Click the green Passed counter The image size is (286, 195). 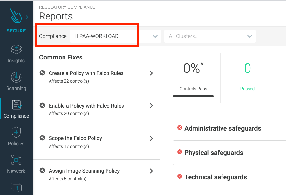coord(247,77)
